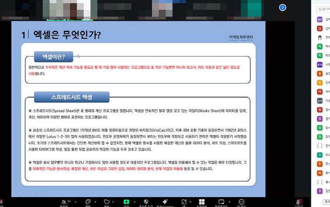Open breakout rooms grid icon
Screen dimensions: 330x207
coord(202,202)
